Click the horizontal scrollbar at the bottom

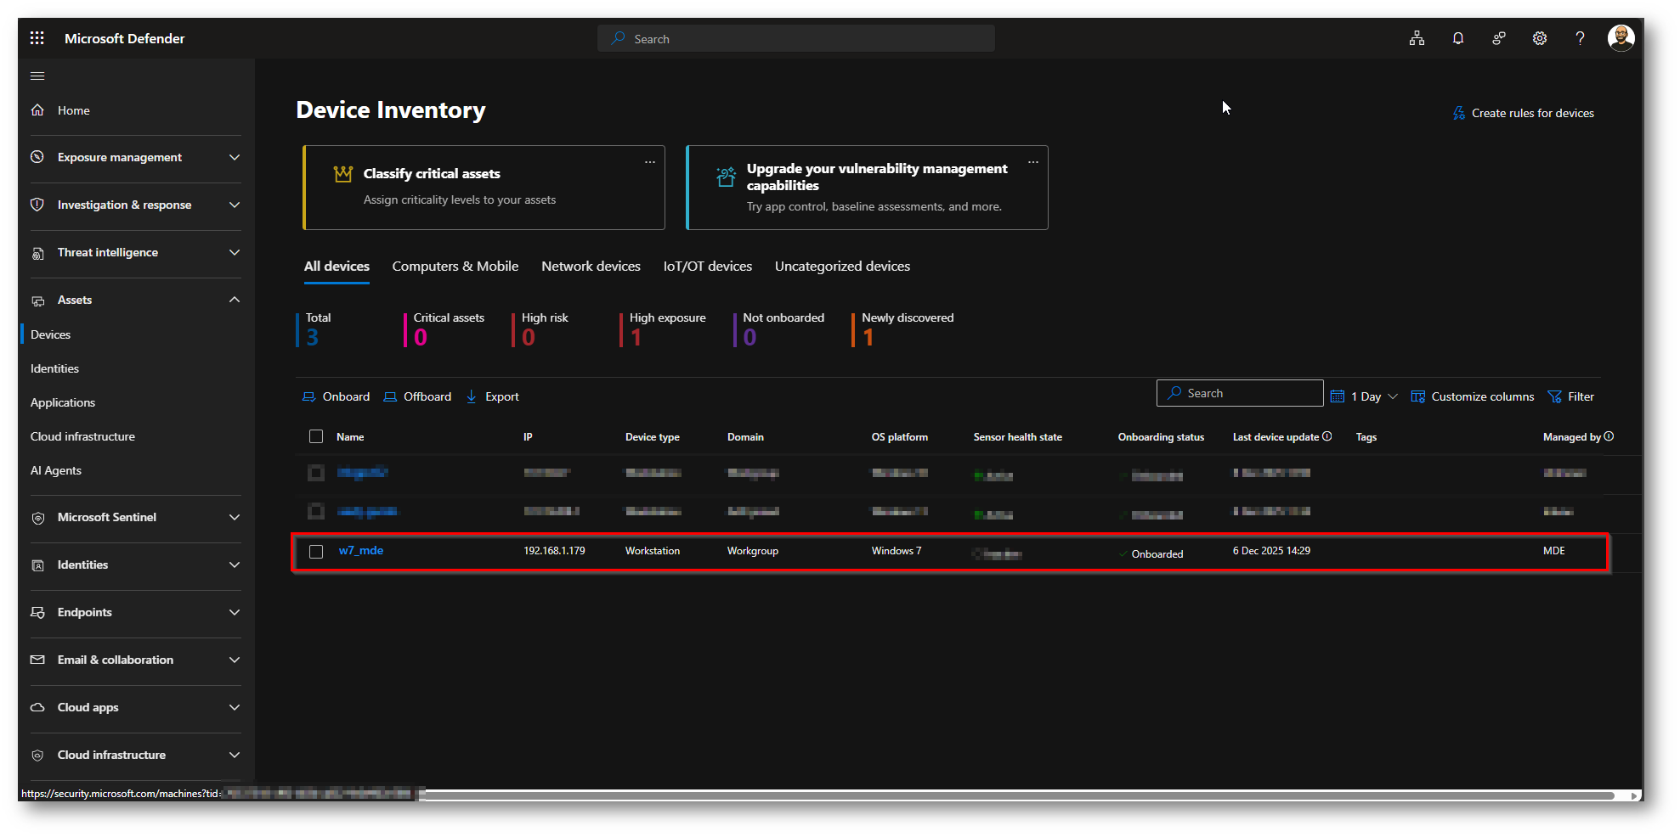[1020, 795]
